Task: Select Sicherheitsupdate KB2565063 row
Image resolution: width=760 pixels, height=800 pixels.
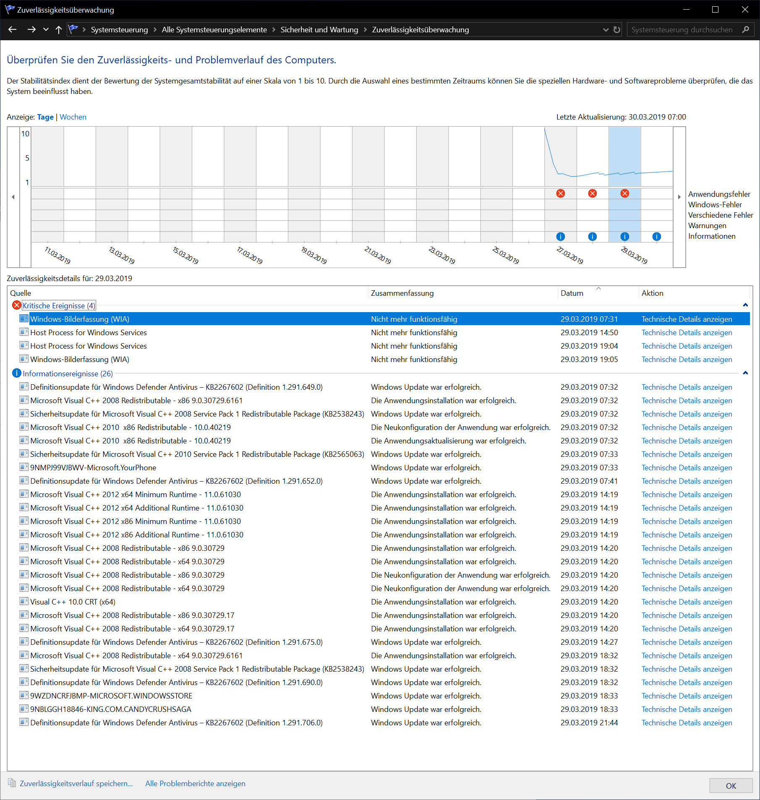Action: (x=384, y=454)
